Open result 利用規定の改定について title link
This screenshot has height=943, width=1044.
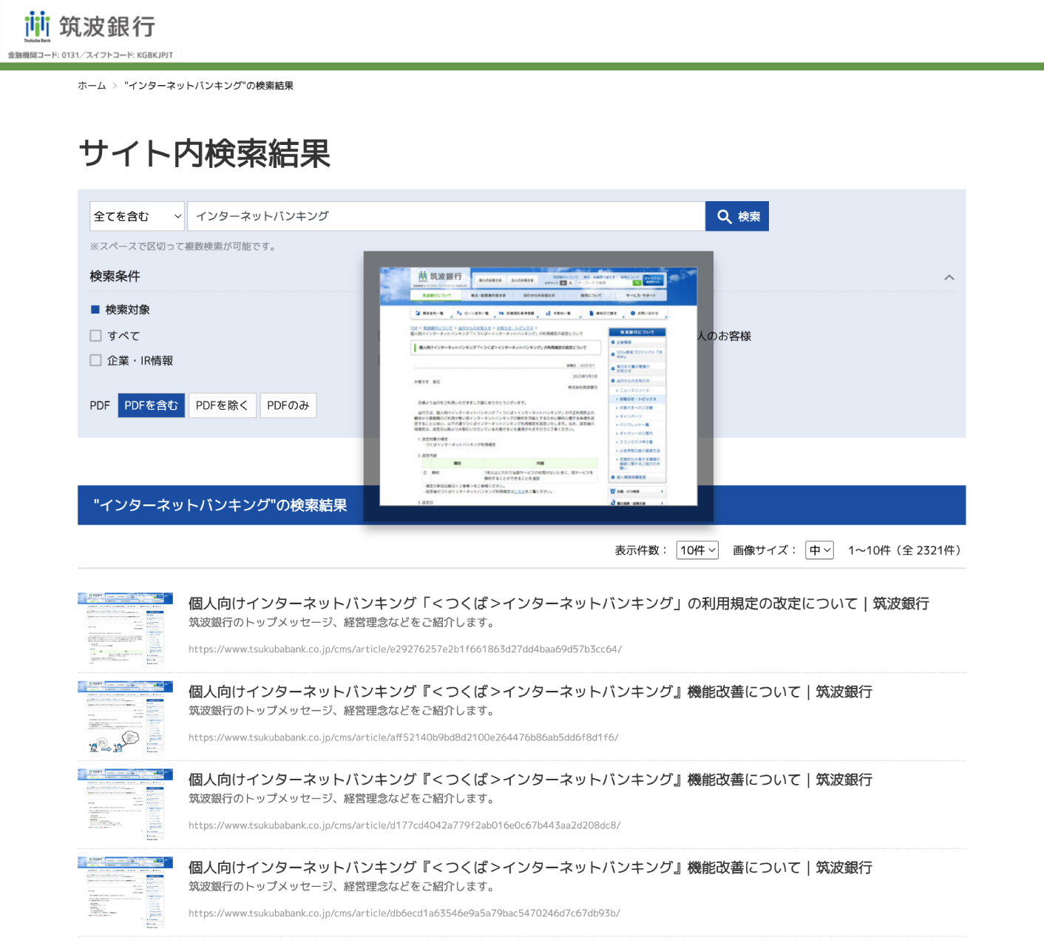point(558,604)
